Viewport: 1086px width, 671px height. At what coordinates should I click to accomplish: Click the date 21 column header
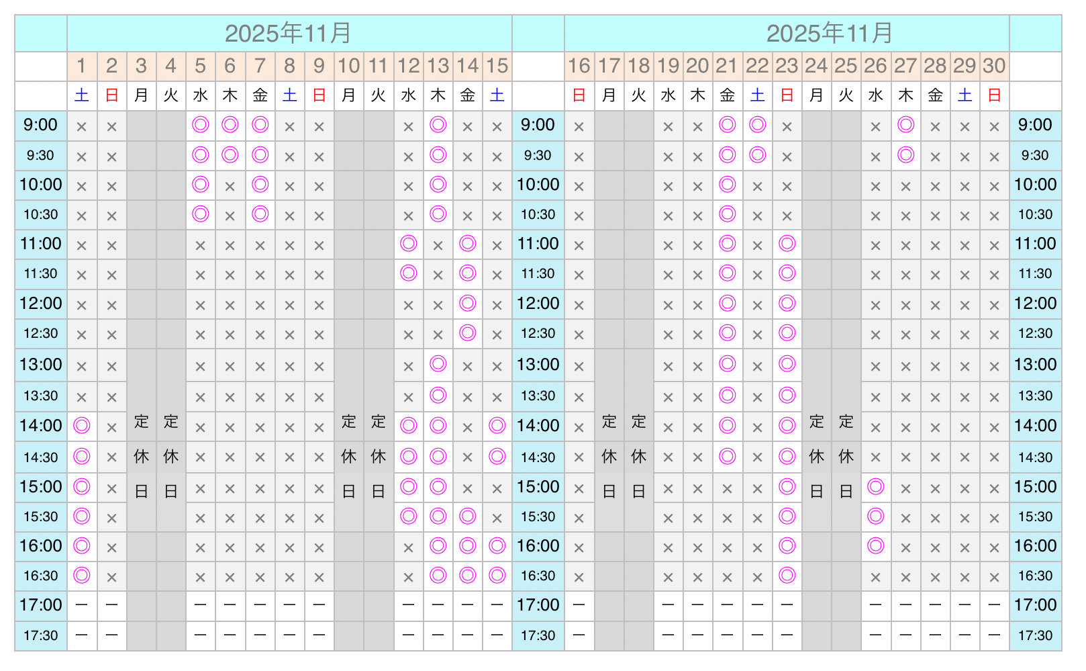[x=727, y=66]
